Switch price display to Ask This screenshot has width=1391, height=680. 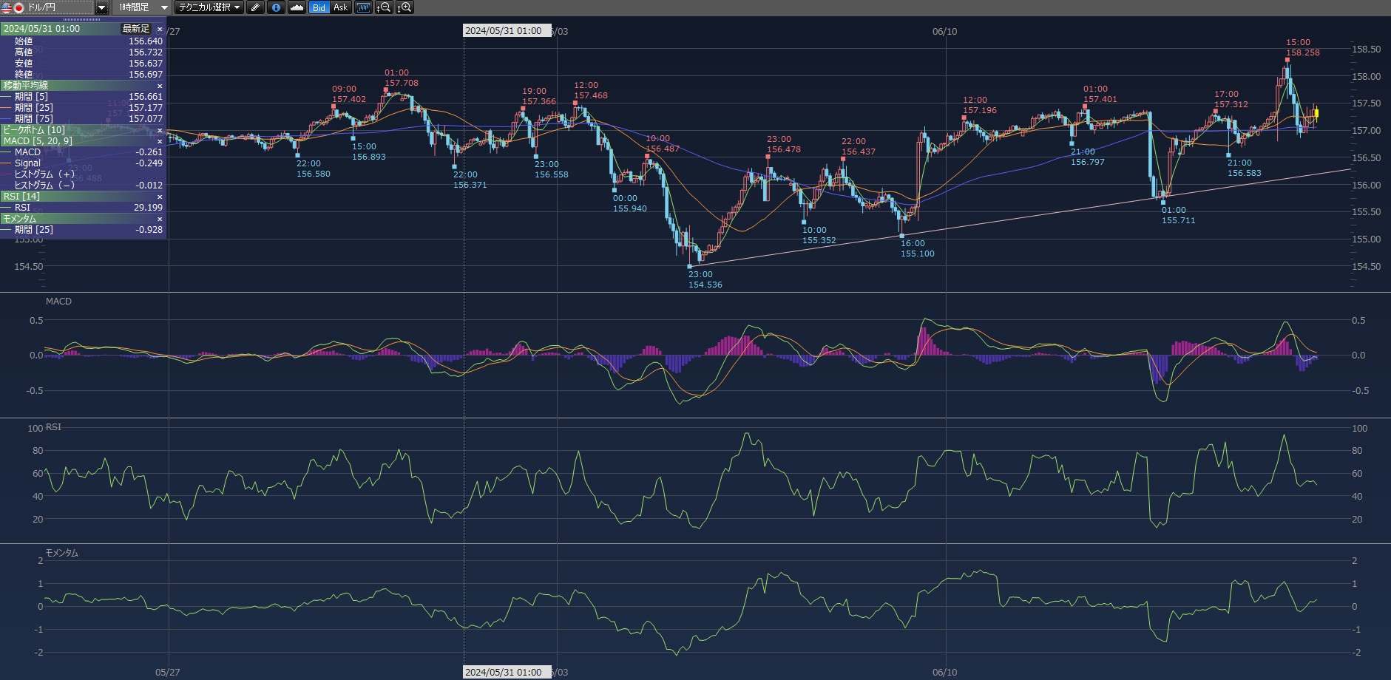[x=340, y=7]
